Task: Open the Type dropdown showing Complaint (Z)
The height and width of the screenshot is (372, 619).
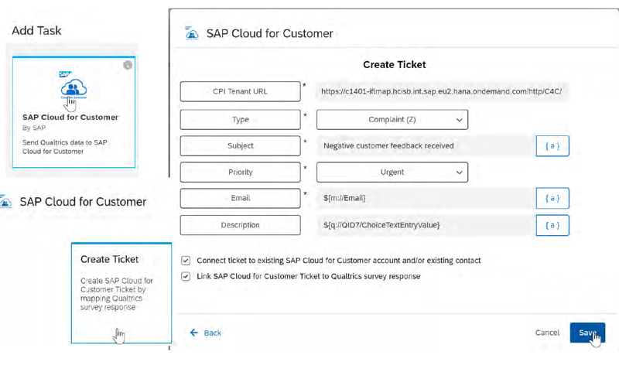Action: 392,120
